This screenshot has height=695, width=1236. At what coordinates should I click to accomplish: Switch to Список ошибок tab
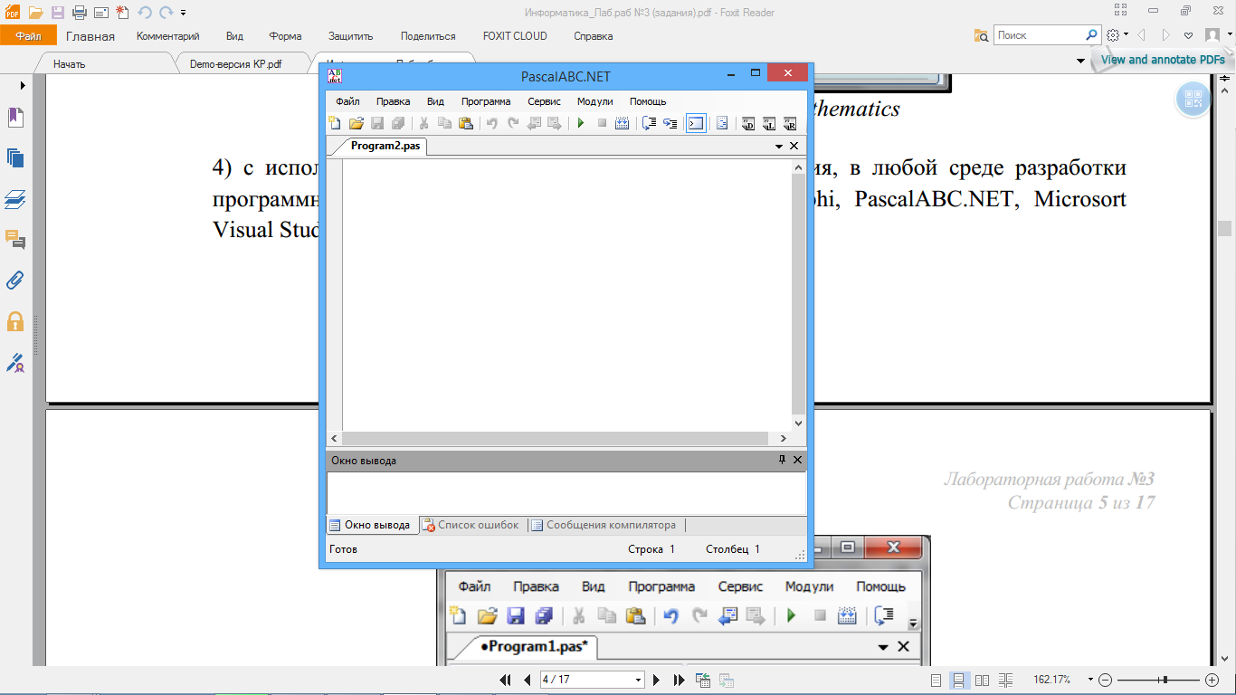tap(471, 525)
